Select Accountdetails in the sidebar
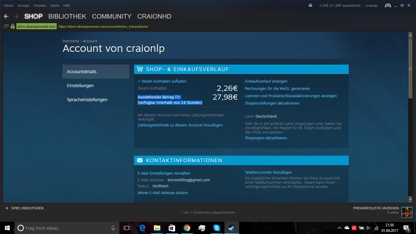416x234 pixels. [96, 72]
